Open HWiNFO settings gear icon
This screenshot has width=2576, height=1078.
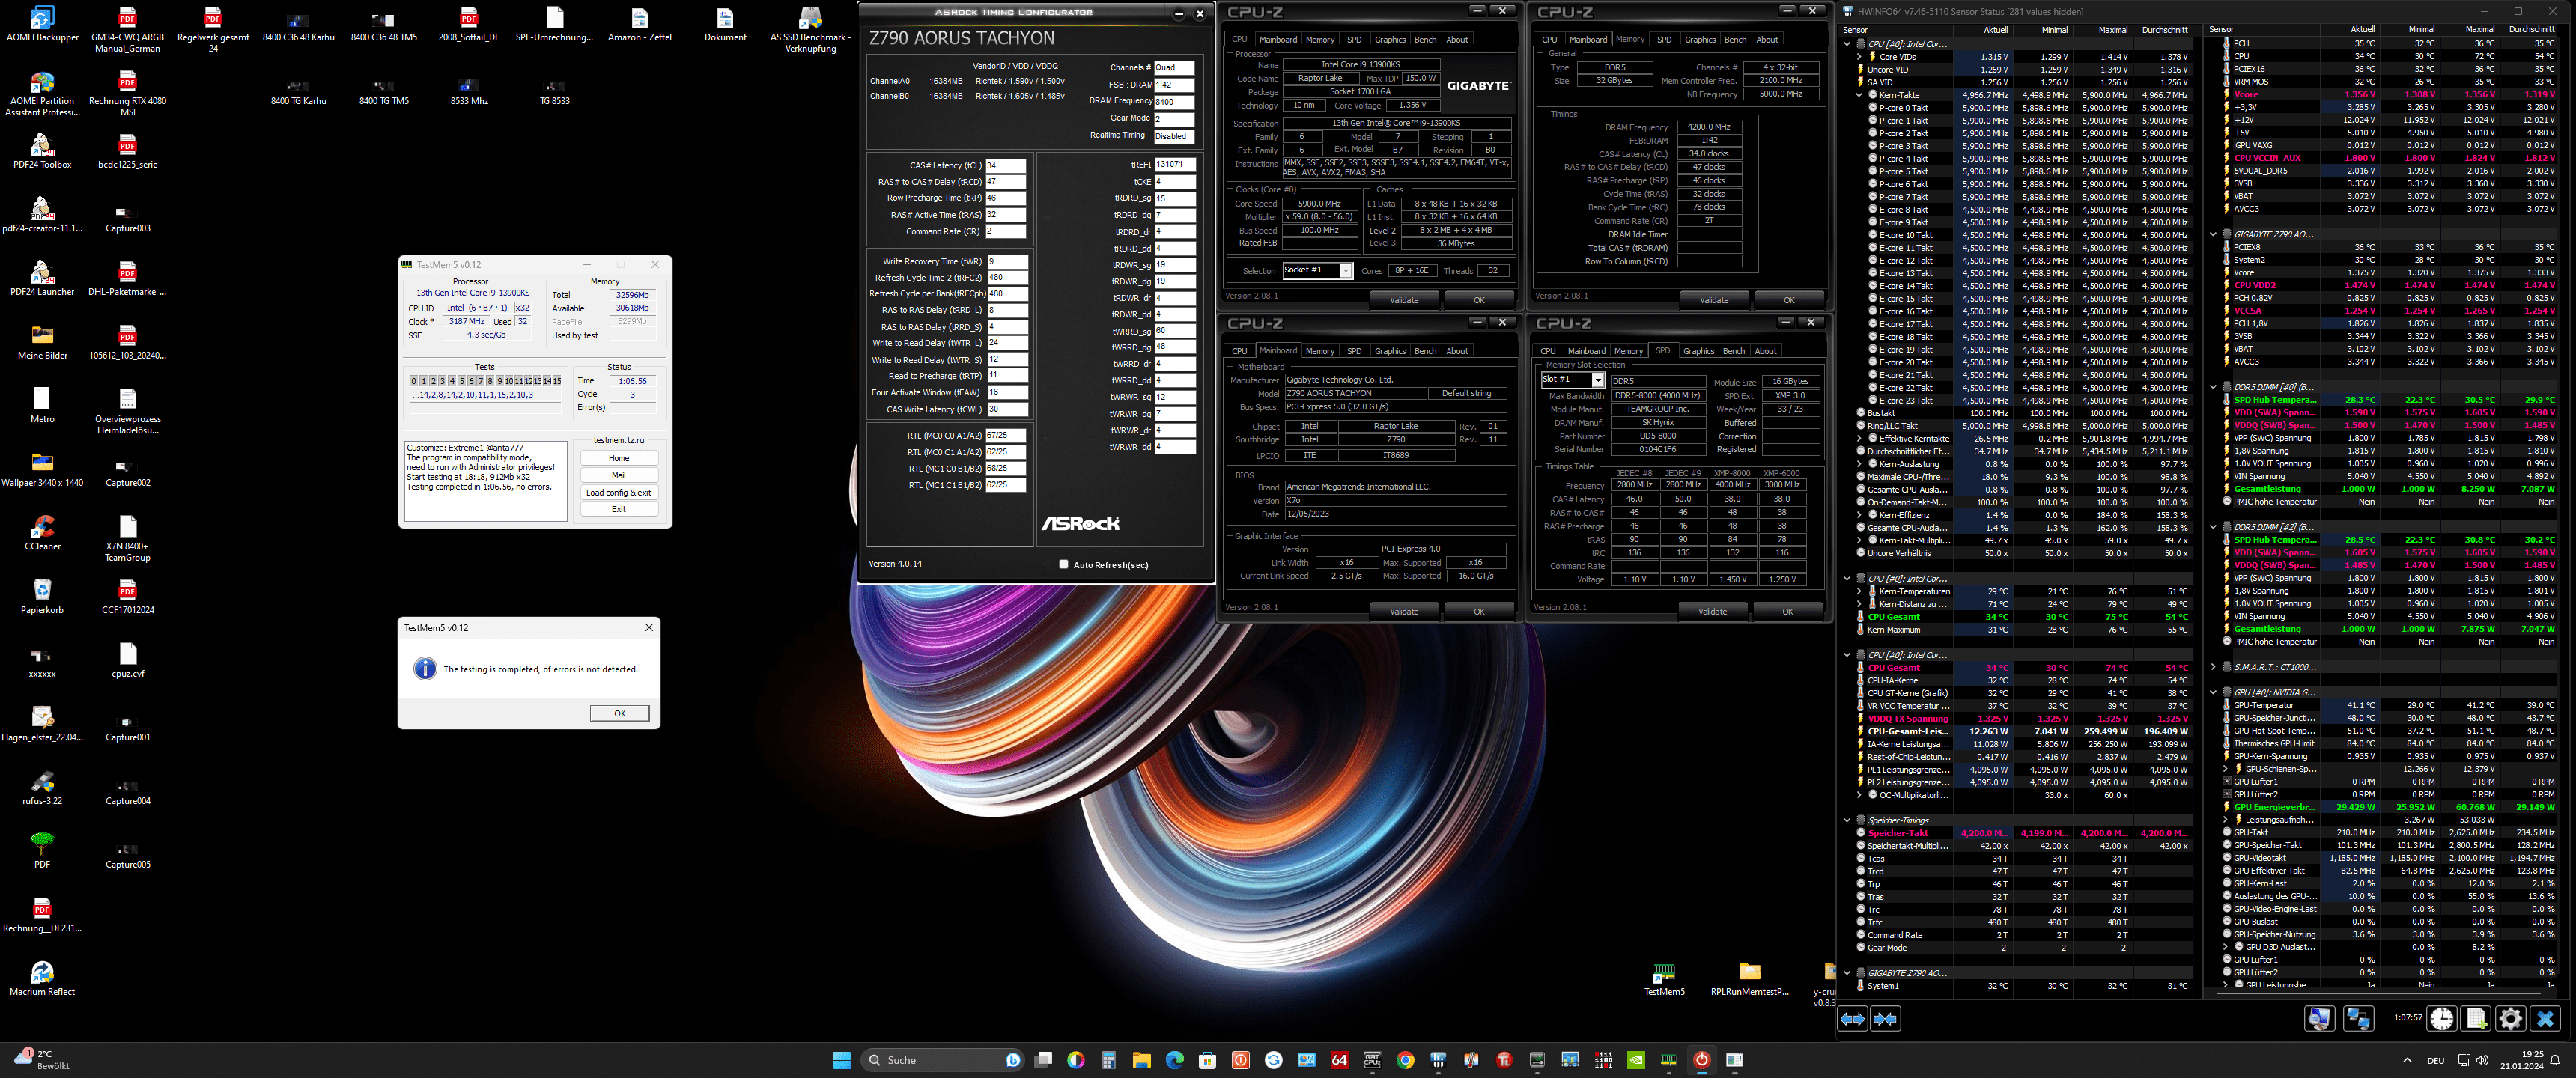tap(2510, 1019)
